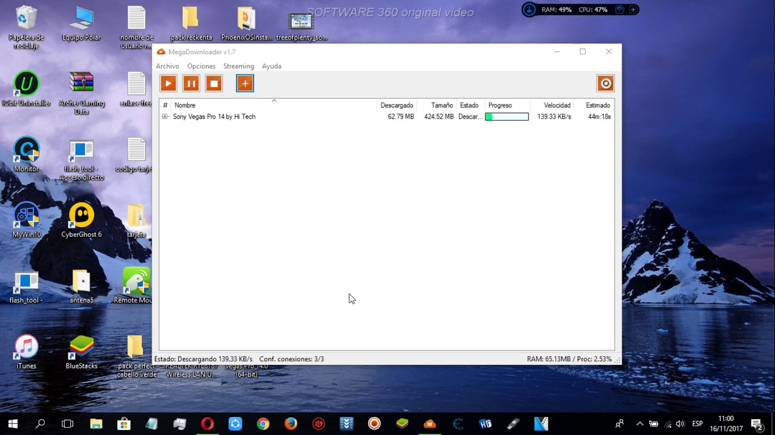Select the Monitor shortcut on the desktop
The height and width of the screenshot is (435, 775).
pyautogui.click(x=26, y=155)
